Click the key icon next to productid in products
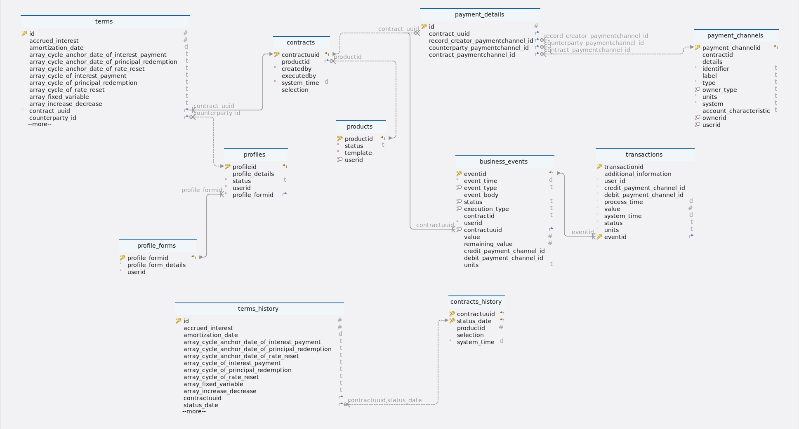 coord(340,139)
